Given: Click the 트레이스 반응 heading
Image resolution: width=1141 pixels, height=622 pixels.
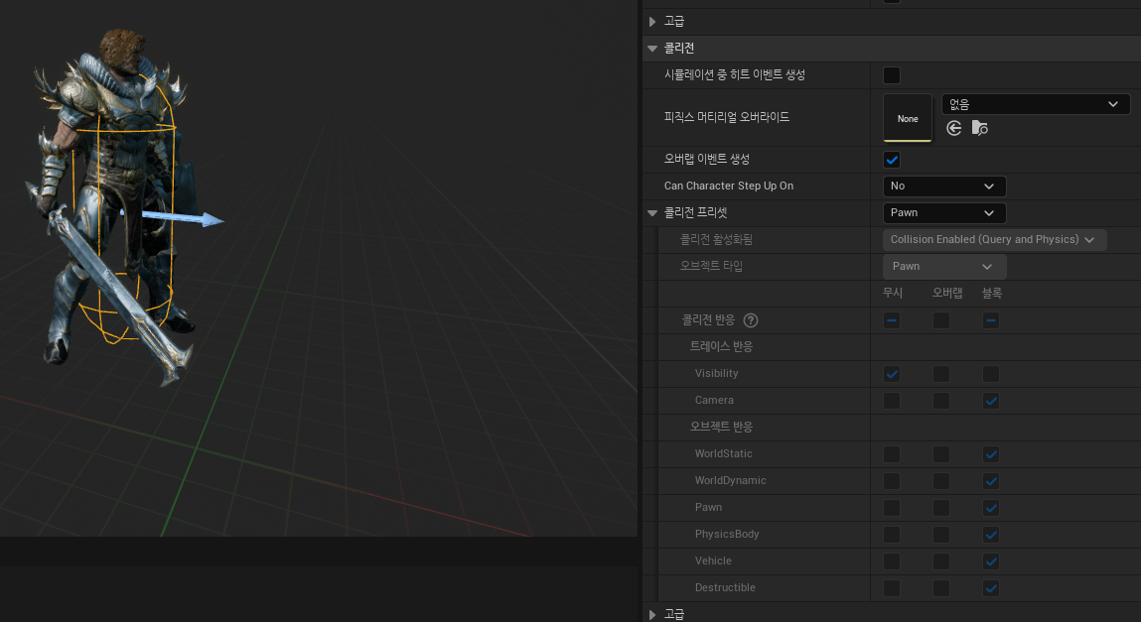Looking at the screenshot, I should pyautogui.click(x=721, y=346).
